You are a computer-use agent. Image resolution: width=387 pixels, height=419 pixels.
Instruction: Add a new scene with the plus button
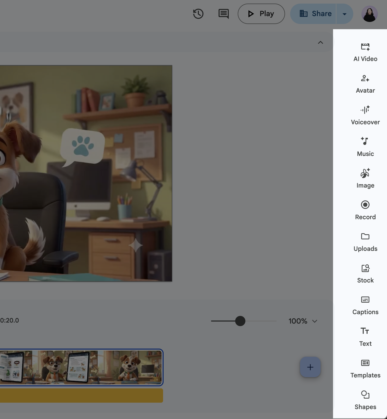click(310, 367)
